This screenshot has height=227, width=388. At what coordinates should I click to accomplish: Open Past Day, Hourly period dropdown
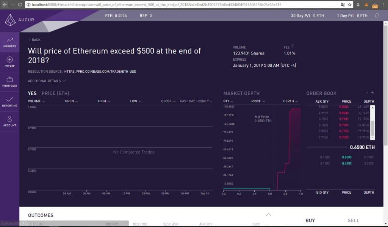pos(196,101)
